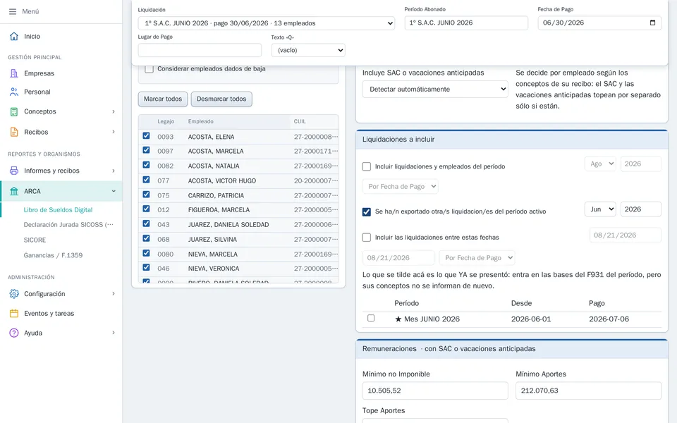The height and width of the screenshot is (423, 677).
Task: Open the hamburger Menú icon
Action: point(13,12)
